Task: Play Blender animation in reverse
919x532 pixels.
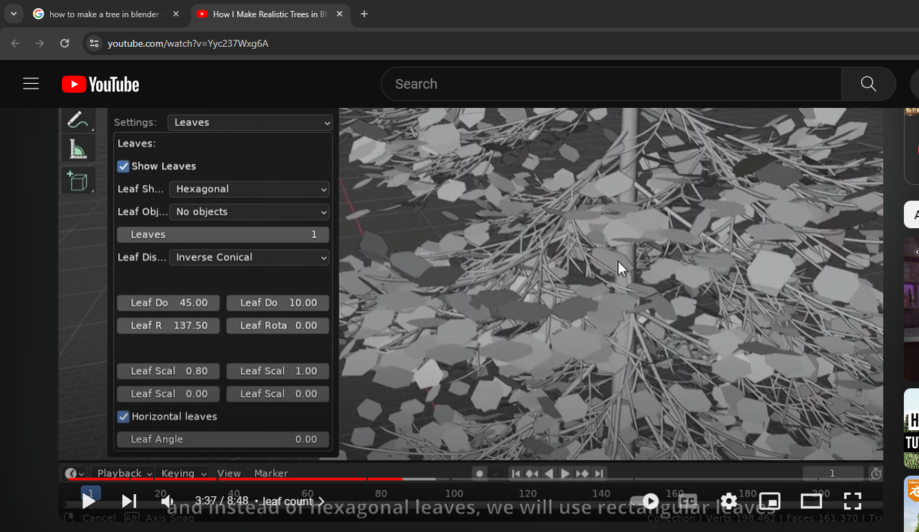Action: (x=549, y=473)
